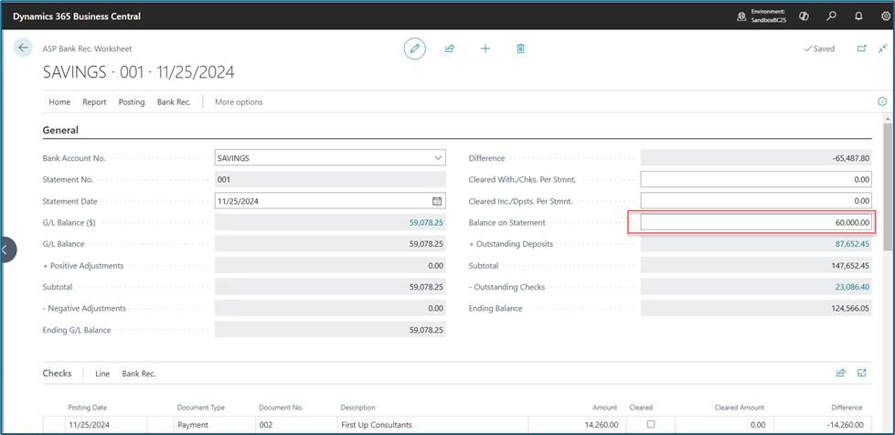Click the Payment document type cell

(215, 425)
